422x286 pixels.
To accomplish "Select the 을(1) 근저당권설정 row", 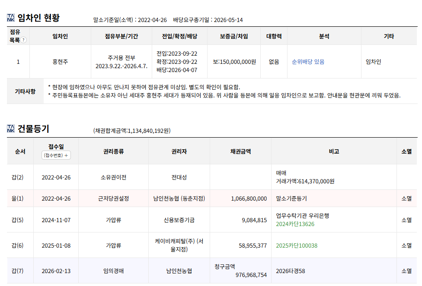I will pos(212,198).
